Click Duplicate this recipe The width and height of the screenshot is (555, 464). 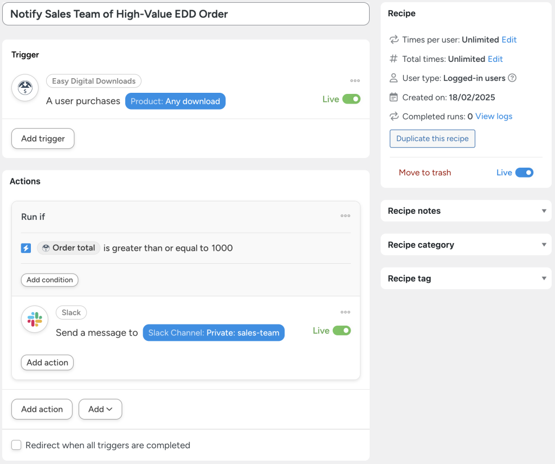click(x=432, y=138)
